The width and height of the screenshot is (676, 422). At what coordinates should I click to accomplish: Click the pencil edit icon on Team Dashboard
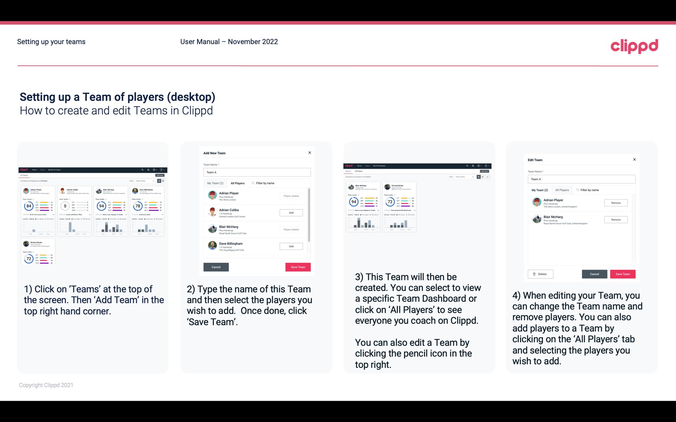pyautogui.click(x=488, y=176)
